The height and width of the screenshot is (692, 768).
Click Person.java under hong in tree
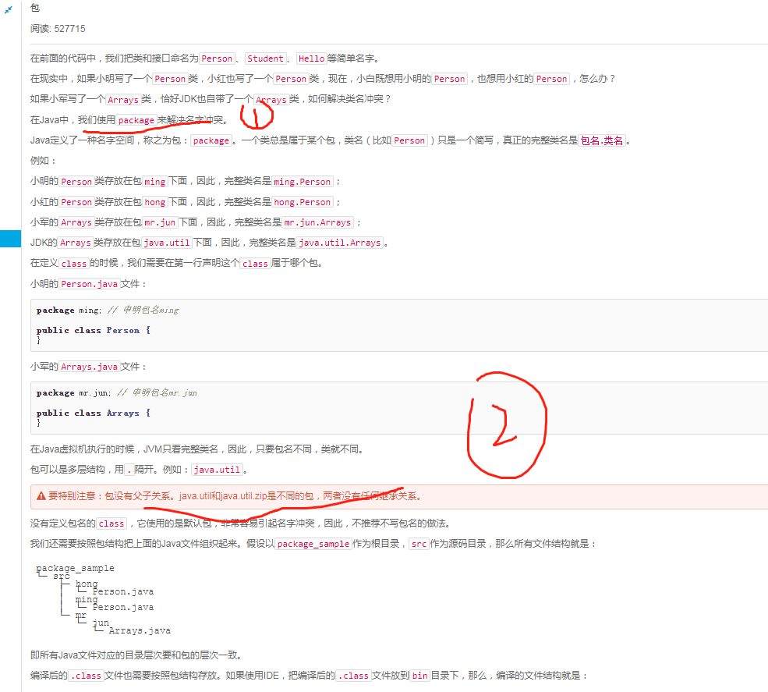pyautogui.click(x=123, y=591)
